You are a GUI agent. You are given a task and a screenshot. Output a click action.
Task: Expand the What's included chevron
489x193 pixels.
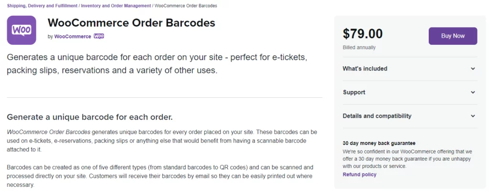pyautogui.click(x=473, y=69)
